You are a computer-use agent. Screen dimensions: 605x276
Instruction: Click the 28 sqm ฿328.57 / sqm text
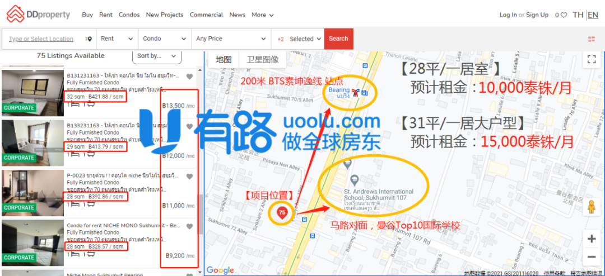(x=95, y=246)
